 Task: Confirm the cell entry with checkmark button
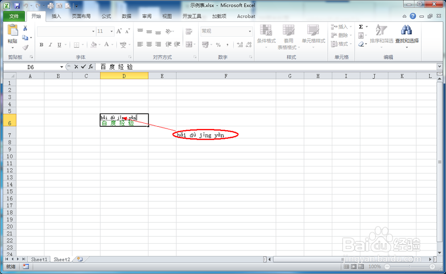(x=83, y=66)
